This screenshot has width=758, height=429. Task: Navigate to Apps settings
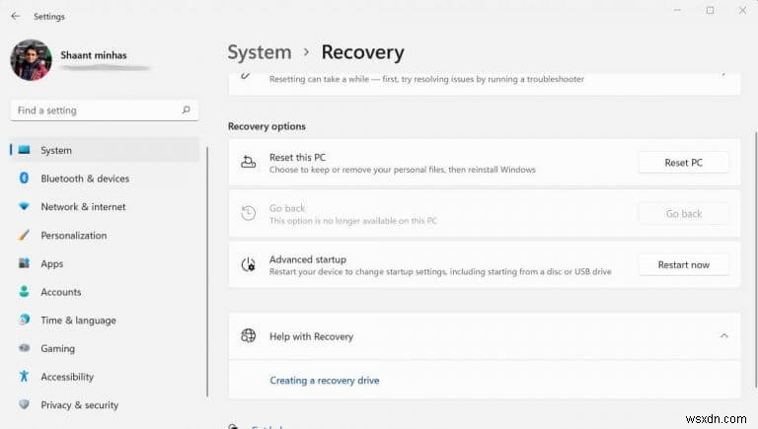coord(105,263)
